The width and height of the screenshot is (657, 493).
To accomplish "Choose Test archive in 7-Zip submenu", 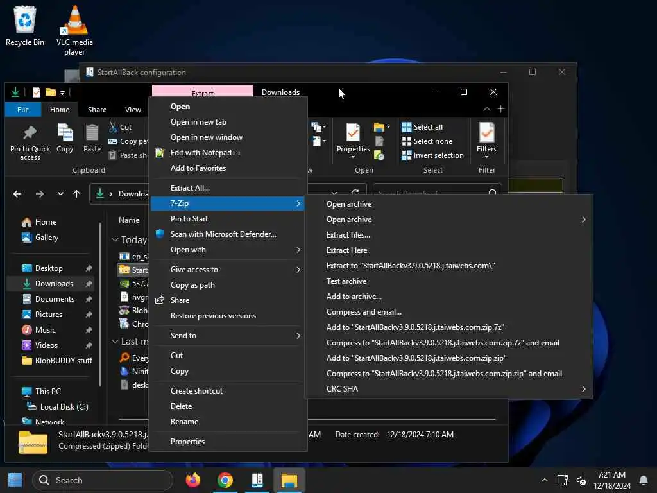I will pos(448,281).
